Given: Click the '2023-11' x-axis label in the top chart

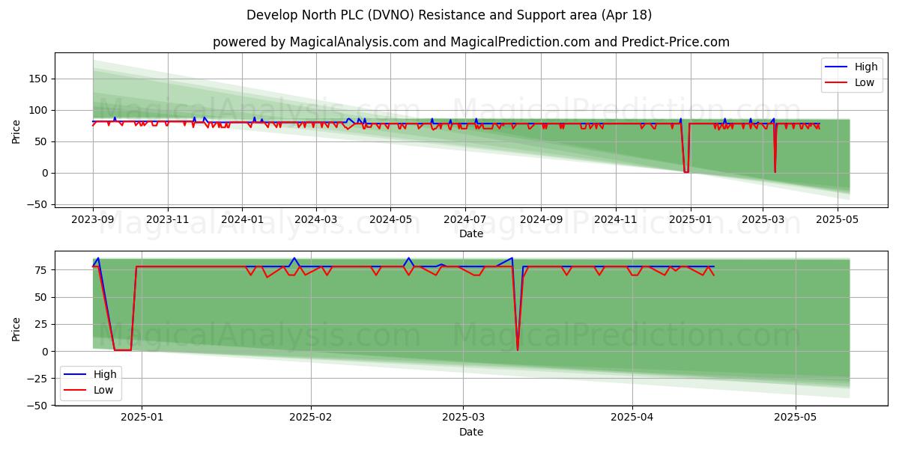Looking at the screenshot, I should (x=167, y=222).
